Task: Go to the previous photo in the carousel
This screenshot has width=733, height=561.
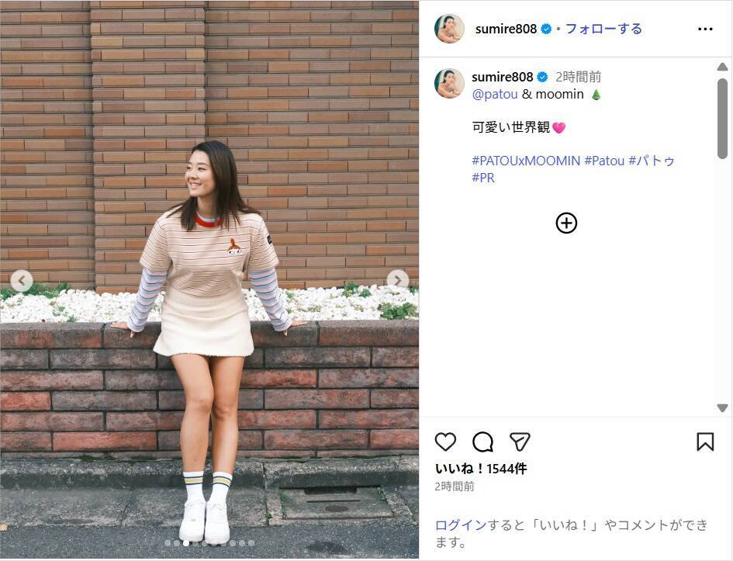Action: [x=22, y=281]
